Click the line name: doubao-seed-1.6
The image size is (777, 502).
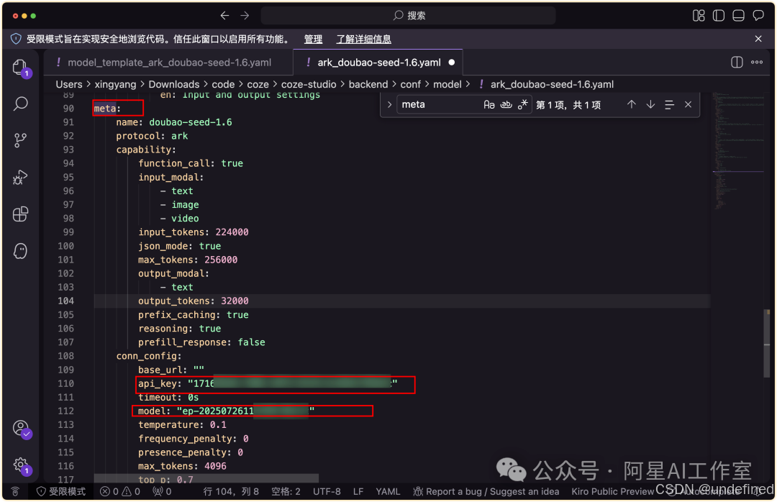click(173, 122)
